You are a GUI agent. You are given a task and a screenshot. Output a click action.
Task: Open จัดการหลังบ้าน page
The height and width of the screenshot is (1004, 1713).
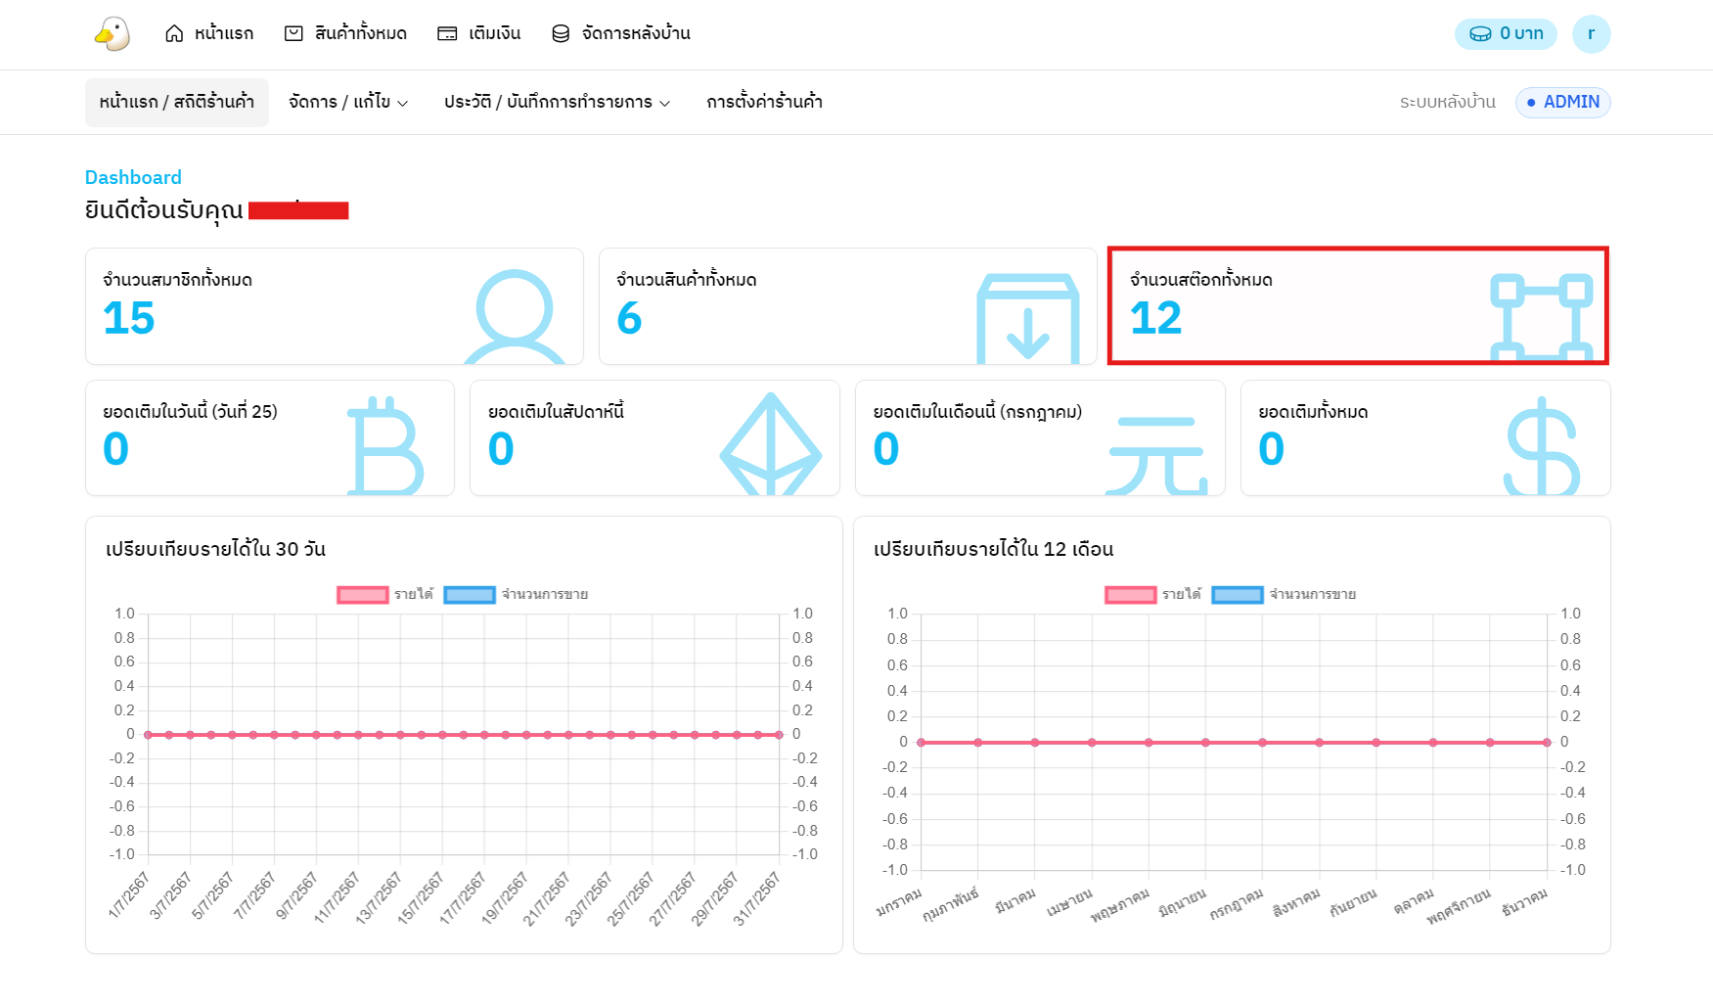pos(621,33)
